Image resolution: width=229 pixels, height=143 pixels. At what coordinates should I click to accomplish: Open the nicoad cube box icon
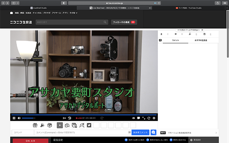[50, 125]
